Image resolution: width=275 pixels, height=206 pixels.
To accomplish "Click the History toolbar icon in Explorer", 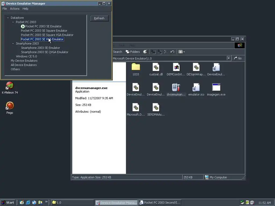I will pyautogui.click(x=145, y=52).
